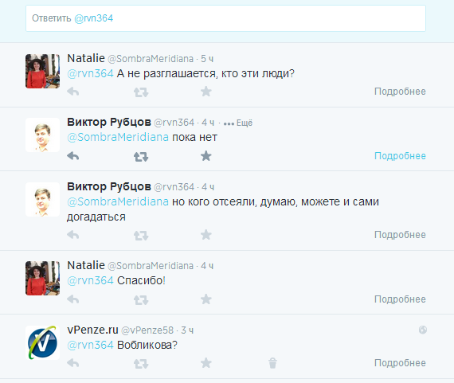Open Natalie's avatar on first tweet
Viewport: 454px width, 383px height.
[x=42, y=71]
